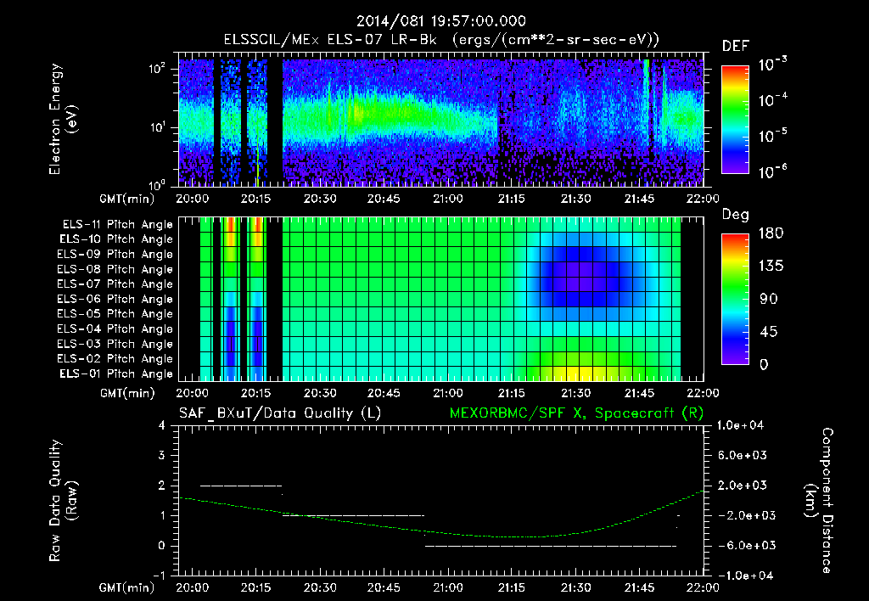Select the ELS-10 Pitch Angle row label
This screenshot has width=869, height=601.
pos(116,239)
